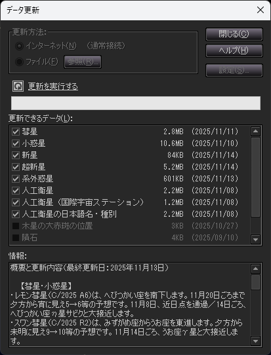Image resolution: width=271 pixels, height=355 pixels.
Task: Toggle 人工衛星（国際宇宙ステーション） checkbox
Action: point(16,202)
